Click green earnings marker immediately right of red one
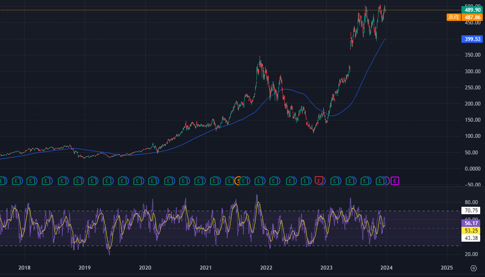 tap(335, 181)
